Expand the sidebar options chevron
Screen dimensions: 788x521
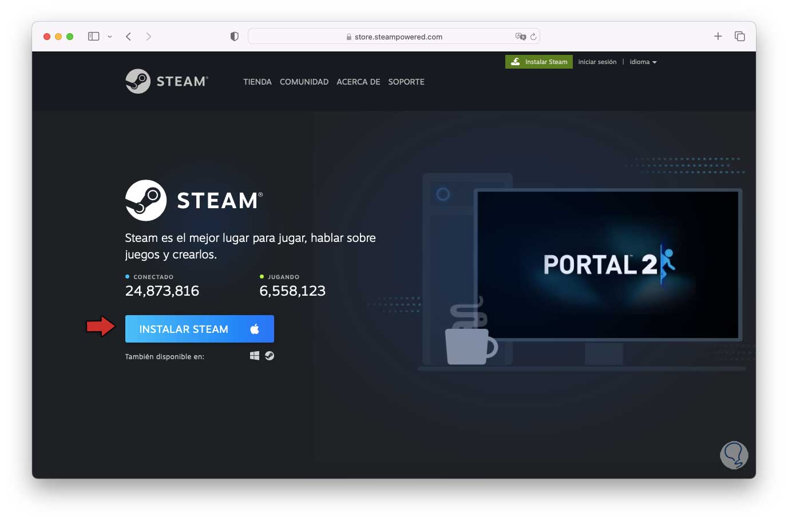(110, 37)
